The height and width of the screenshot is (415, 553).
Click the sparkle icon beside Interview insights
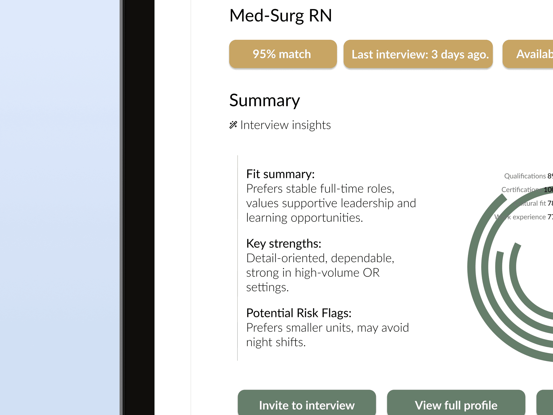(x=233, y=124)
